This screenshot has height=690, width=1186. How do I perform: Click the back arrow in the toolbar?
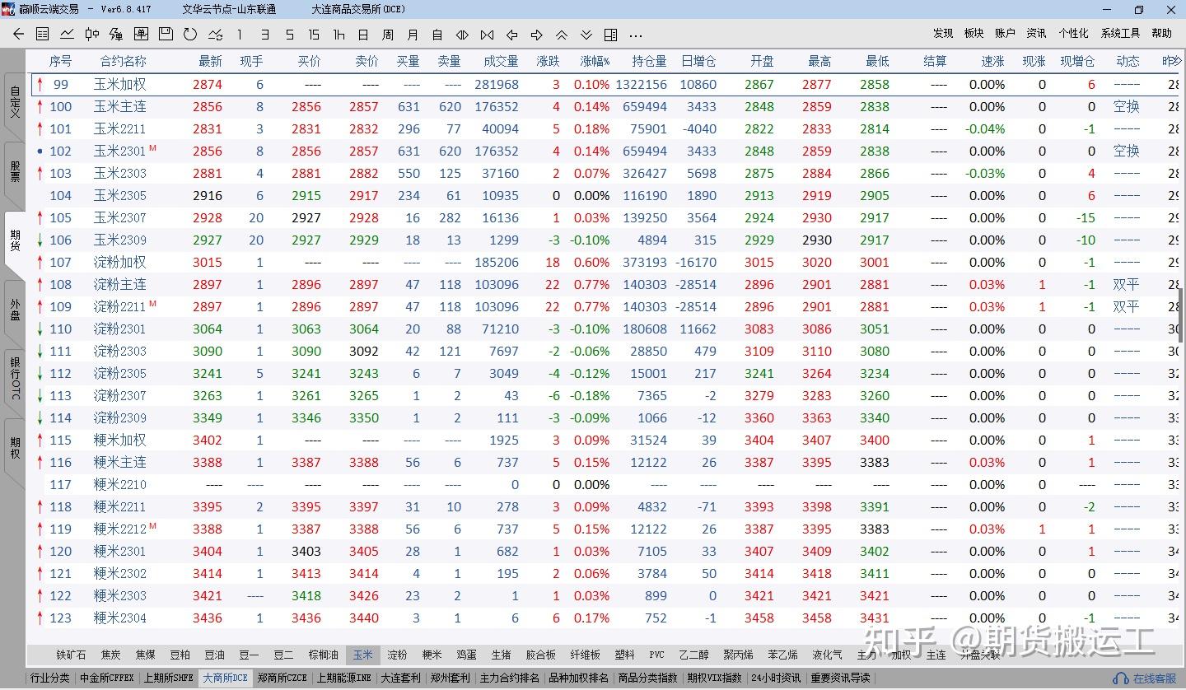18,35
